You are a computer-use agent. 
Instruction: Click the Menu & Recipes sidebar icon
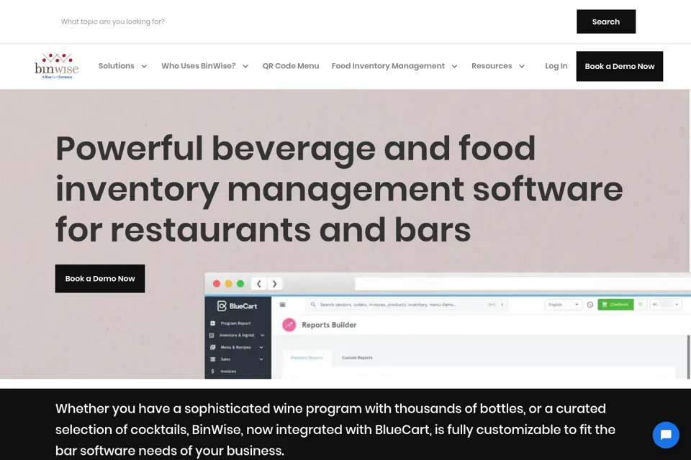tap(213, 347)
